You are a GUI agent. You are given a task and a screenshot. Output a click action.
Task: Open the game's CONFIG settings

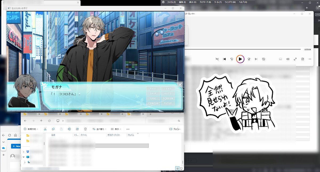pyautogui.click(x=153, y=103)
